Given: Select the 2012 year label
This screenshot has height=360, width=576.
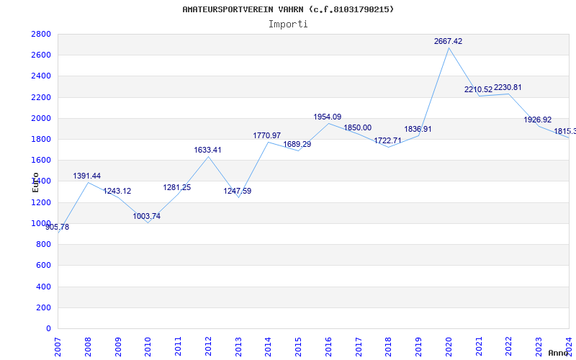Looking at the screenshot, I should pyautogui.click(x=209, y=347).
